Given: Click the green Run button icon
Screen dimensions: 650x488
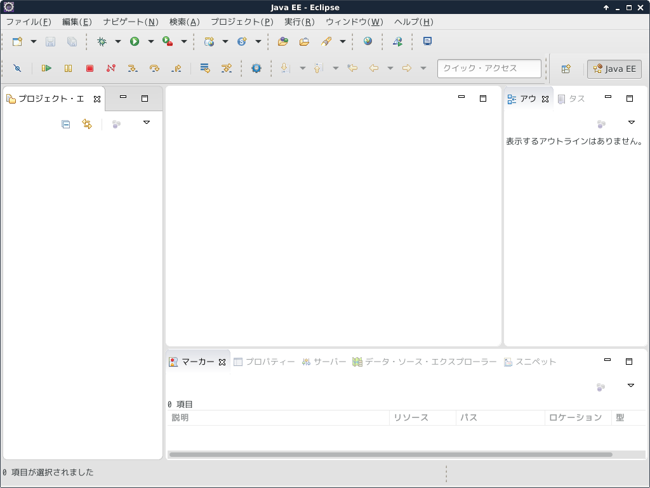Looking at the screenshot, I should tap(135, 41).
